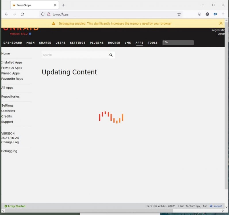Go to the VMs tab
Viewport: 229px width, 215px height.
(x=128, y=43)
